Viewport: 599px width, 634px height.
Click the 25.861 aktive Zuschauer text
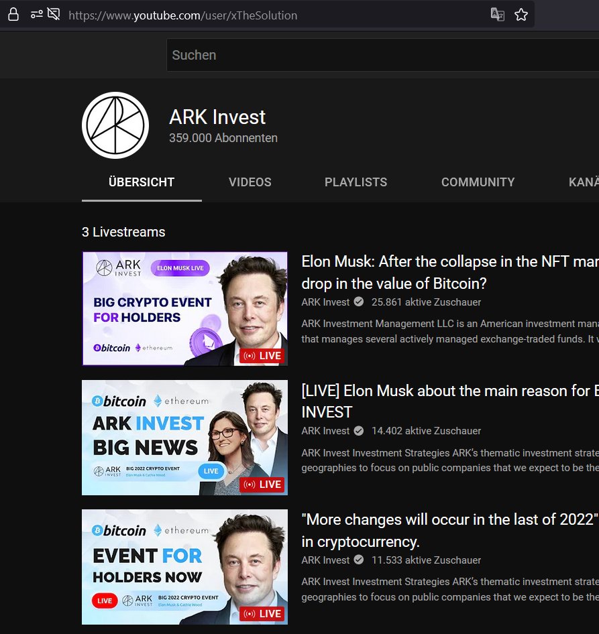tap(426, 302)
